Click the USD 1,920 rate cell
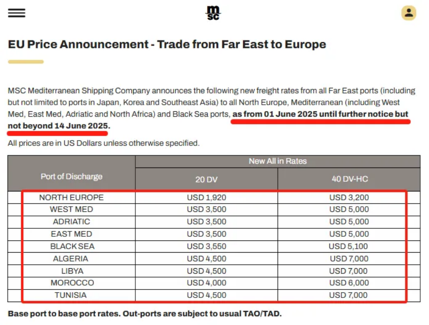The width and height of the screenshot is (429, 325). [x=206, y=197]
